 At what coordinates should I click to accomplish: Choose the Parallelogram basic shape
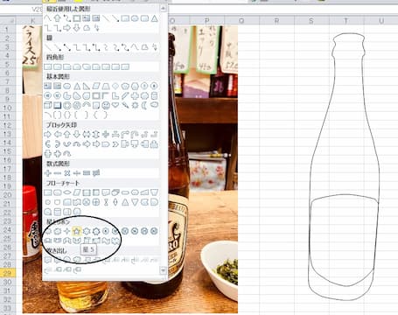point(96,86)
